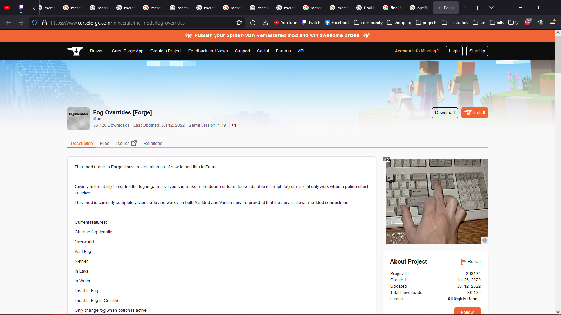Open Feedback and News
561x315 pixels.
pos(208,51)
